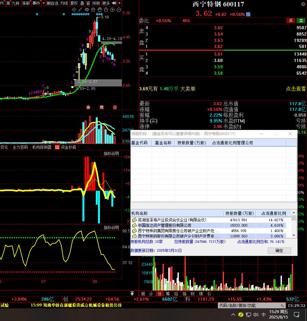307x321 pixels.
Task: Switch to 细 detail tab
Action: point(143,294)
